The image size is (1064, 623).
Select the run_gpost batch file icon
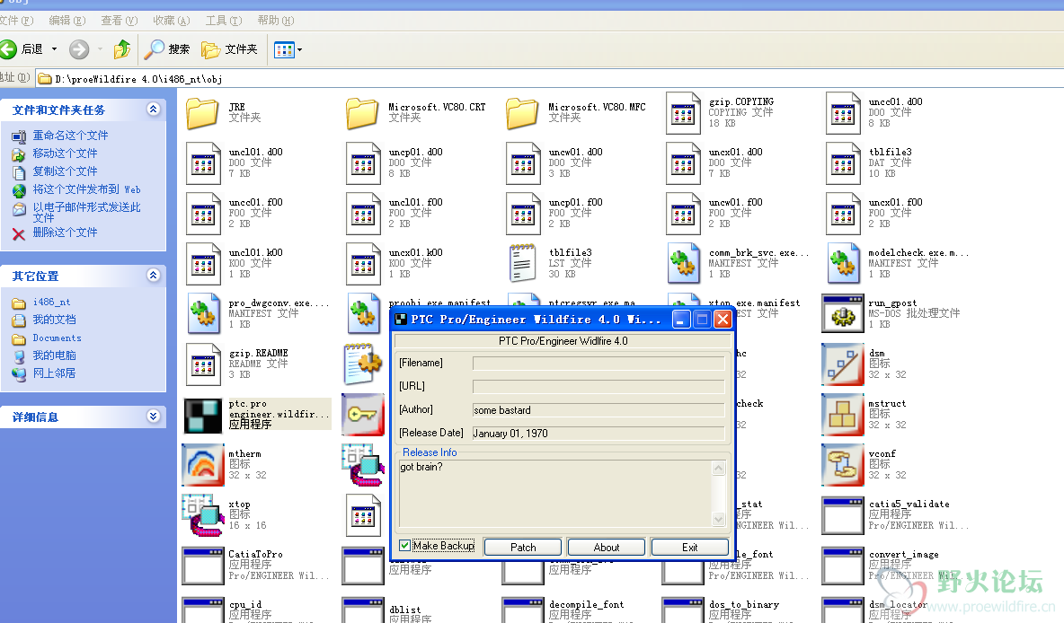[x=843, y=313]
